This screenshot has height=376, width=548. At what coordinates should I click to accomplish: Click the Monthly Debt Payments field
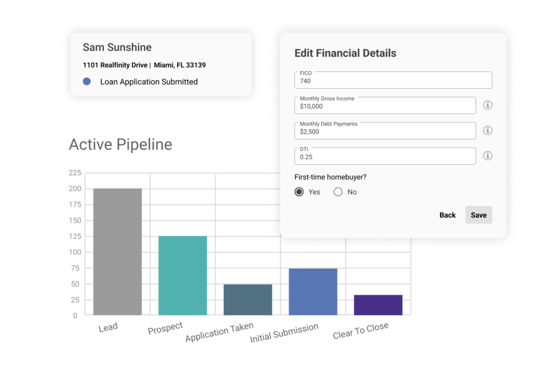[385, 131]
